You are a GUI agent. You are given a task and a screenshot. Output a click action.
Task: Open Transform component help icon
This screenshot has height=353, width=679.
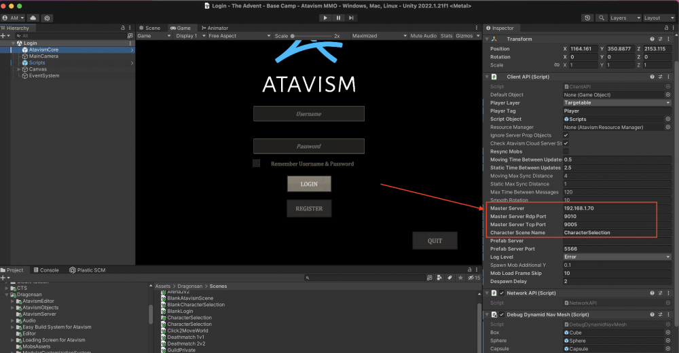point(652,39)
